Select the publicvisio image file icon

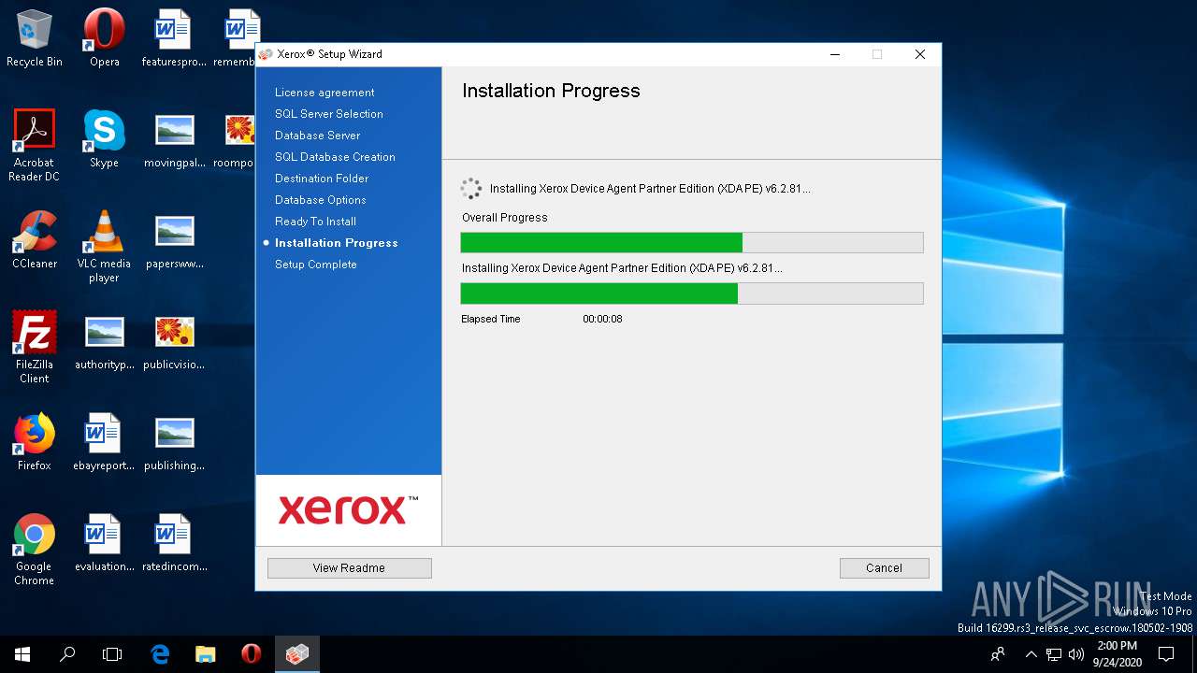click(x=174, y=341)
